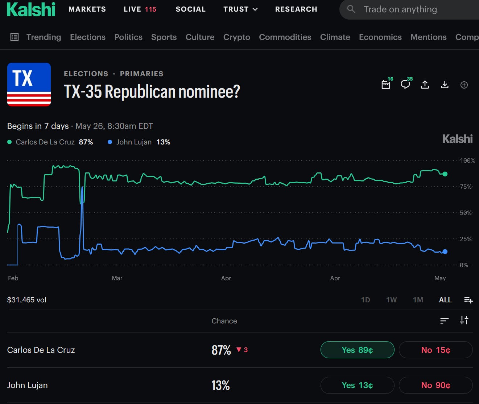Viewport: 479px width, 404px height.
Task: Click the share upload icon
Action: [x=425, y=85]
